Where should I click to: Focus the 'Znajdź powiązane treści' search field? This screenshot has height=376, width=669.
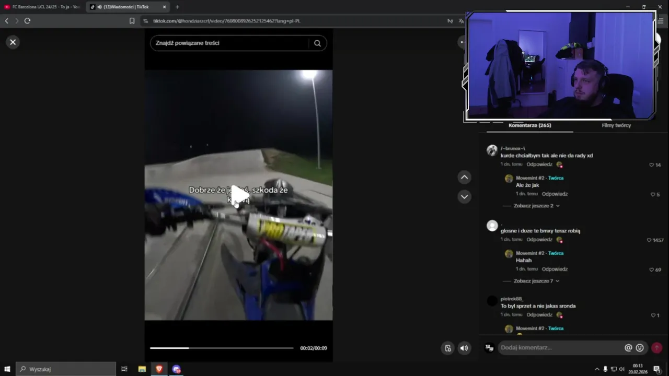(x=238, y=43)
